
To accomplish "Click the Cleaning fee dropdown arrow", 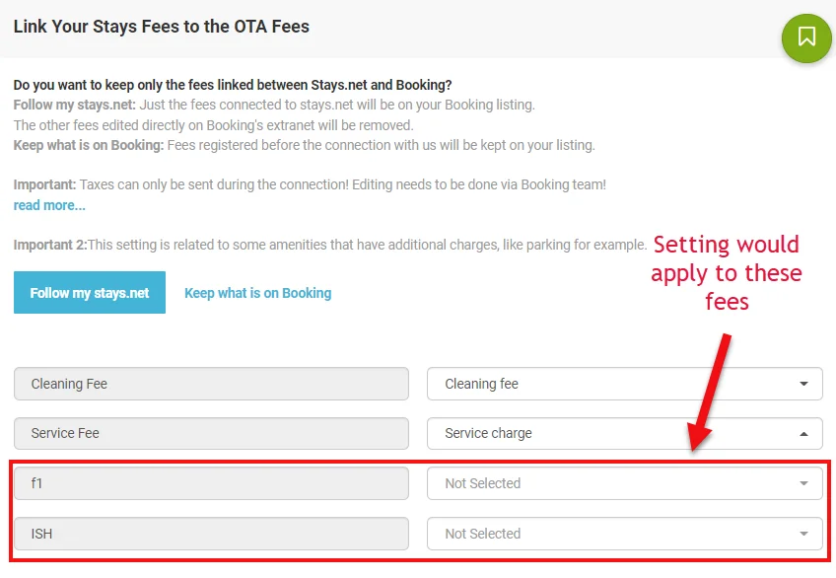I will (804, 384).
